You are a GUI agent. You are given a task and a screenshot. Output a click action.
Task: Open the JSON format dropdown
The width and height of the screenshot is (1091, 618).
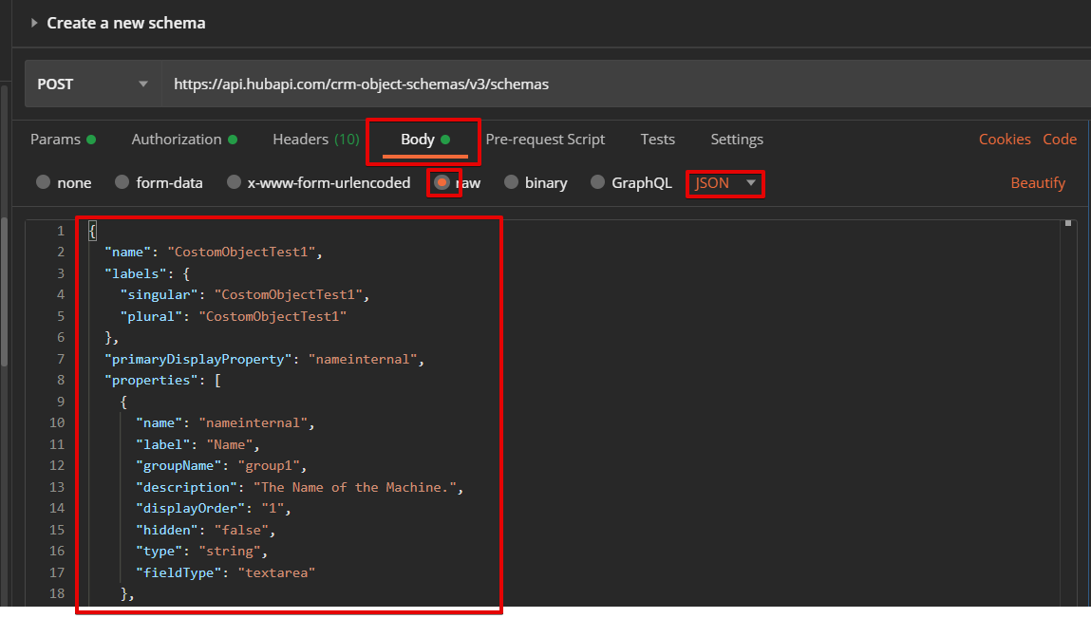click(725, 182)
